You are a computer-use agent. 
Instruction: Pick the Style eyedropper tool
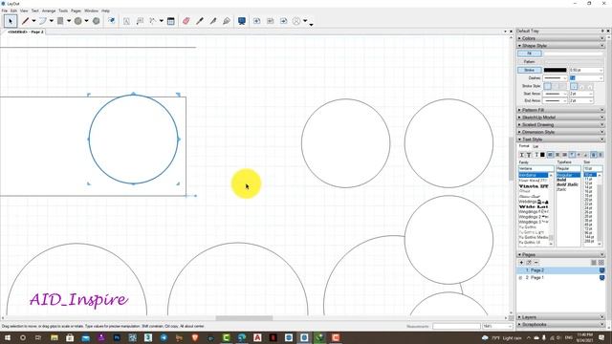[x=200, y=21]
